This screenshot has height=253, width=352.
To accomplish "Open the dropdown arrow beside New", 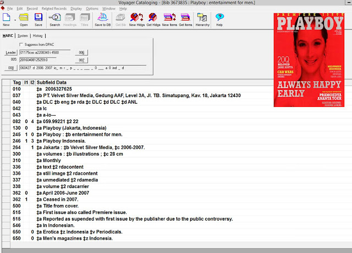I will click(x=15, y=20).
